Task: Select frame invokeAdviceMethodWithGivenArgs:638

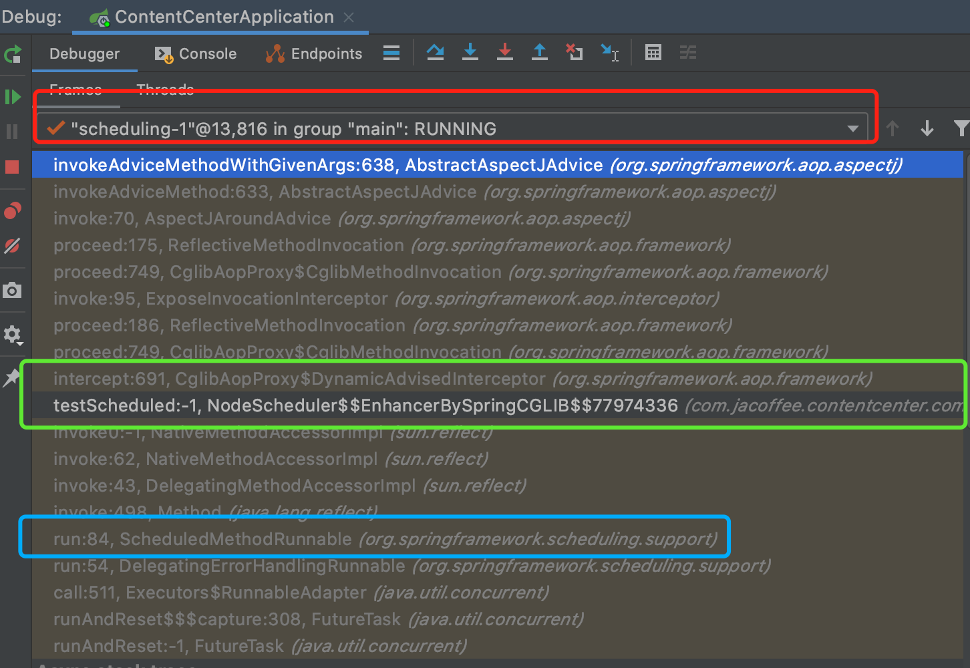Action: pos(498,165)
